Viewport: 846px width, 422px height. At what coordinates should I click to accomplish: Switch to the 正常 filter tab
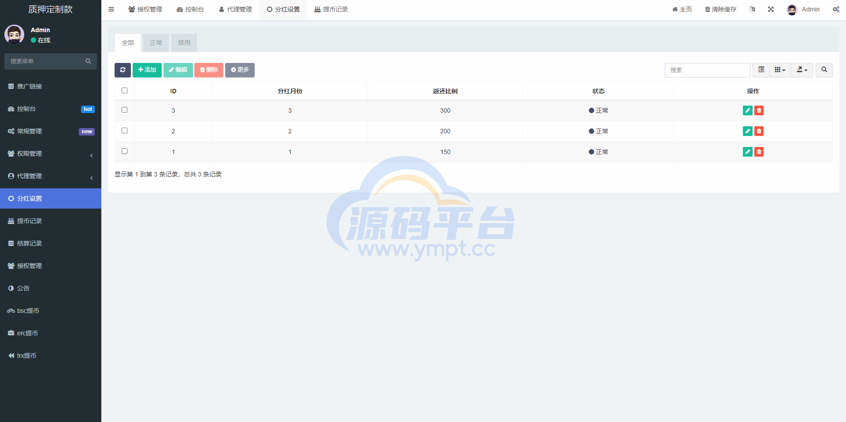tap(156, 43)
